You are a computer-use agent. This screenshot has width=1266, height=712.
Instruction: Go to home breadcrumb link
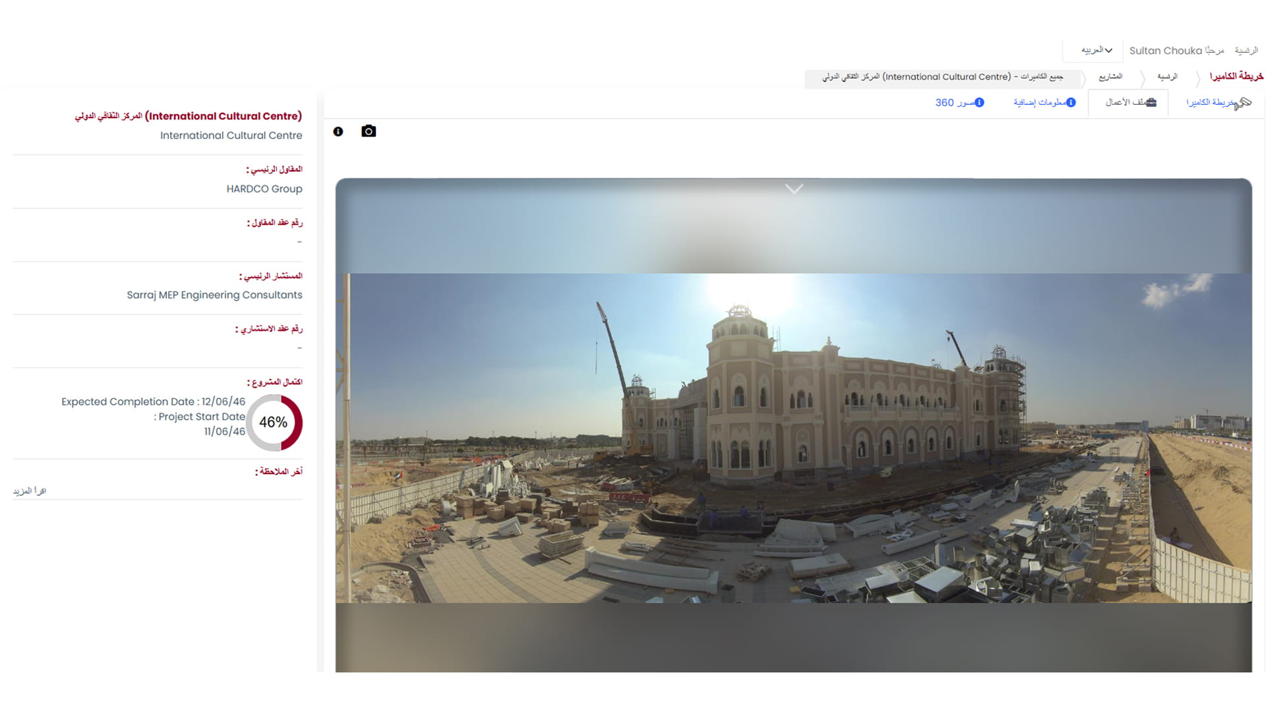pos(1167,77)
